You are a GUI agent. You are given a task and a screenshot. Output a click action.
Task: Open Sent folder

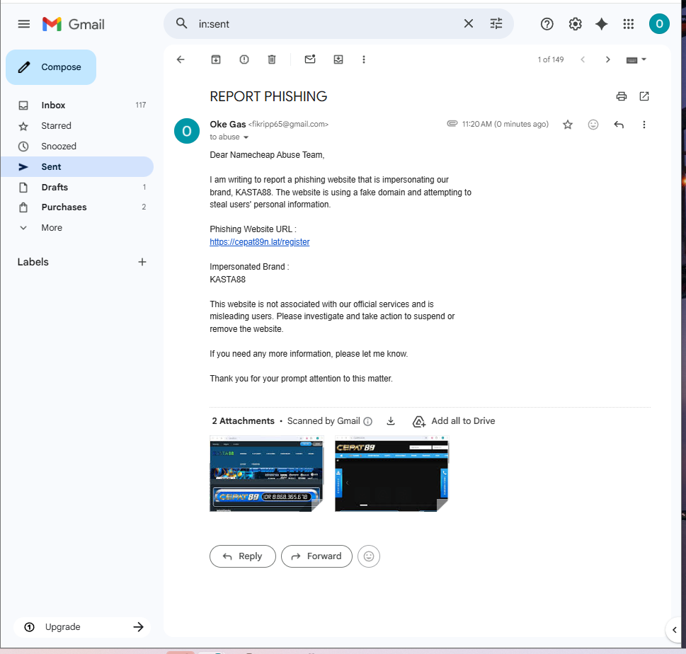77,166
